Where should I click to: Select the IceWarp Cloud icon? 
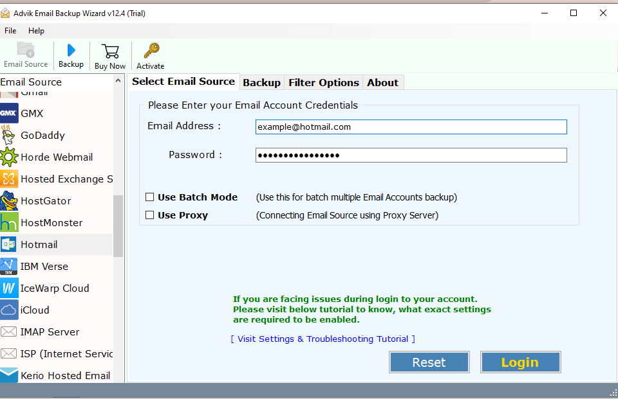(x=8, y=288)
